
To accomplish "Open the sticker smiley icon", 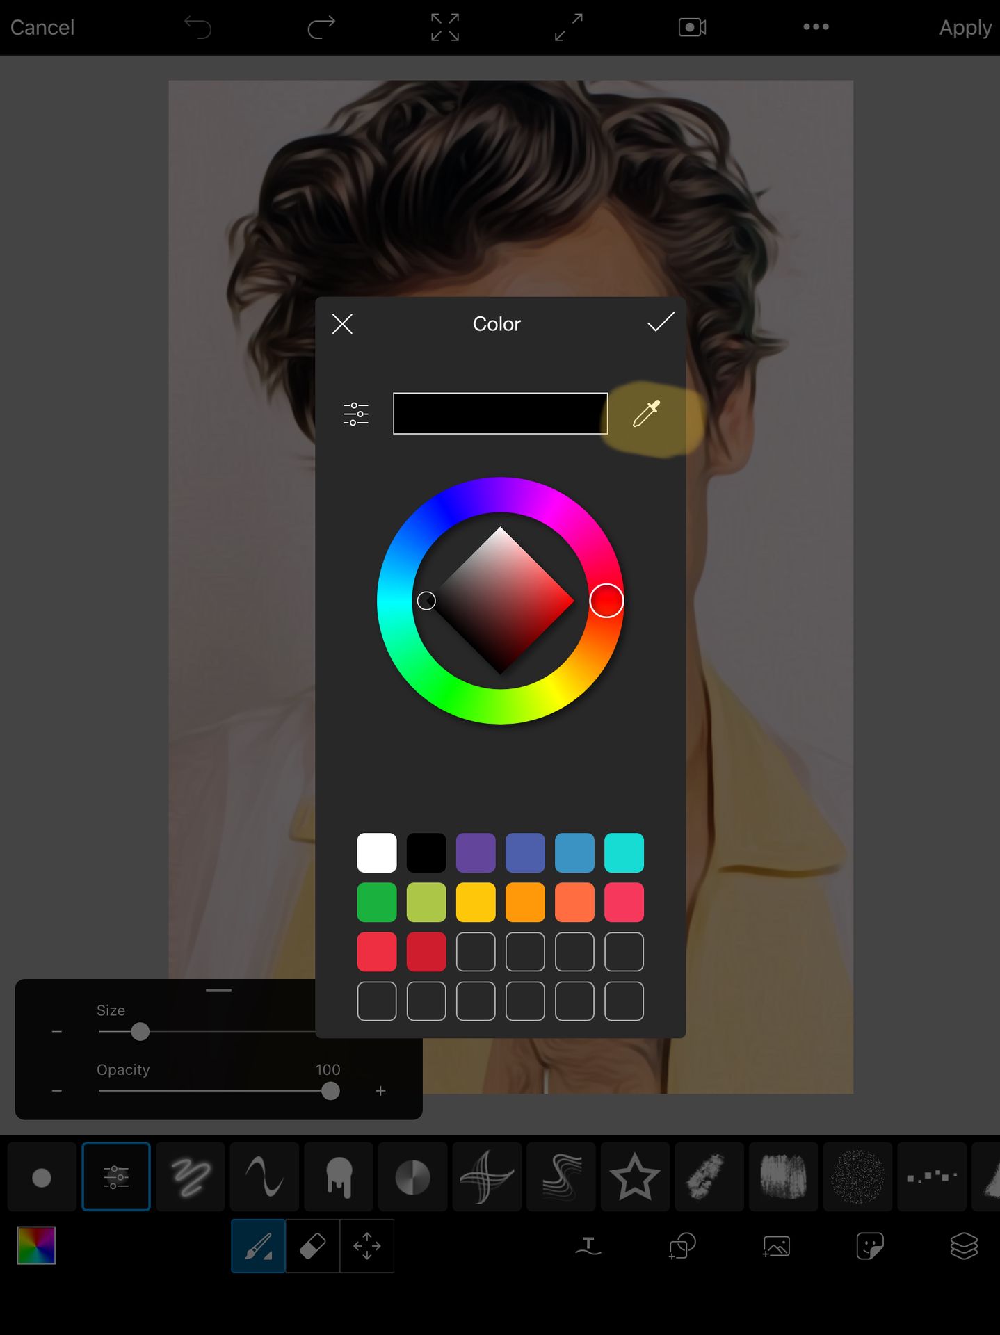I will pyautogui.click(x=870, y=1245).
